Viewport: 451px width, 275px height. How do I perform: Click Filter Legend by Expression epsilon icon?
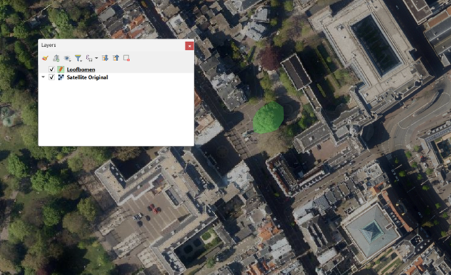click(x=89, y=58)
